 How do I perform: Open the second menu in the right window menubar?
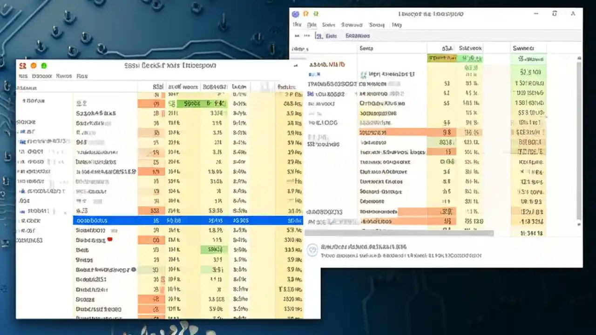[312, 25]
